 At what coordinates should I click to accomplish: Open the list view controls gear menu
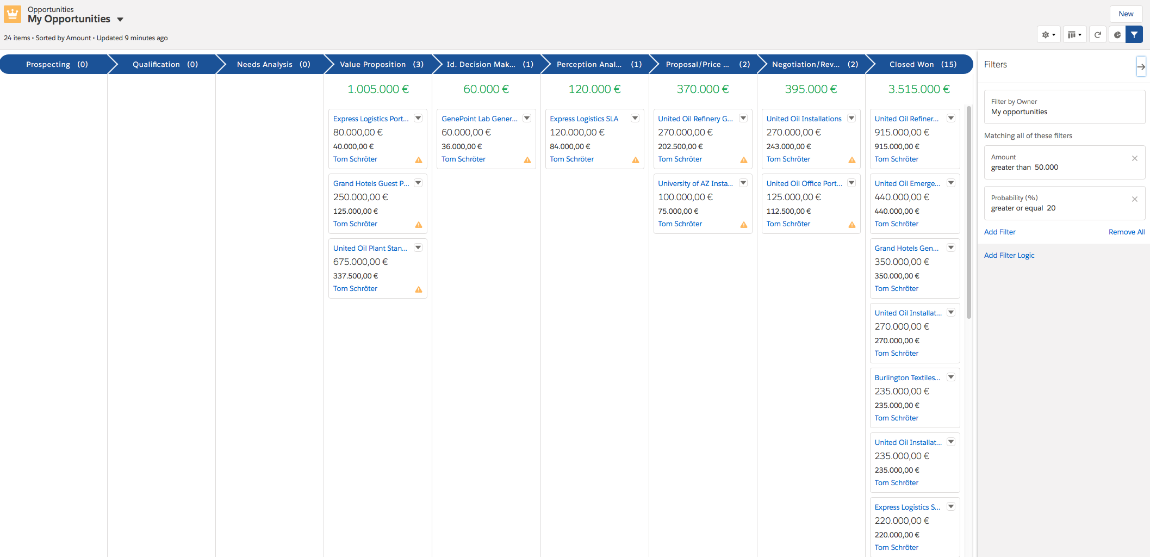pyautogui.click(x=1048, y=35)
